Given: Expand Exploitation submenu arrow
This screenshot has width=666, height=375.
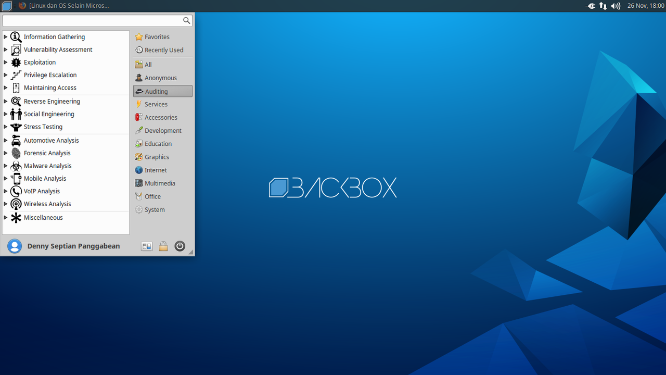Looking at the screenshot, I should pos(6,63).
